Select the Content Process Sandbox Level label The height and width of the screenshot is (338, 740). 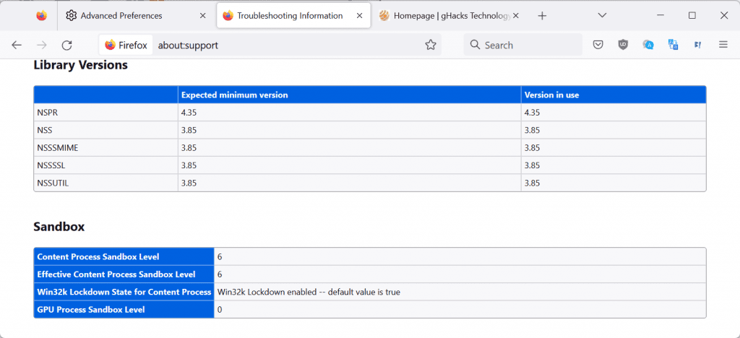pyautogui.click(x=98, y=257)
